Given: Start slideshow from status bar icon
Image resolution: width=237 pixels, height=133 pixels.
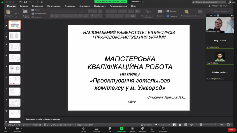Looking at the screenshot, I should 191,125.
